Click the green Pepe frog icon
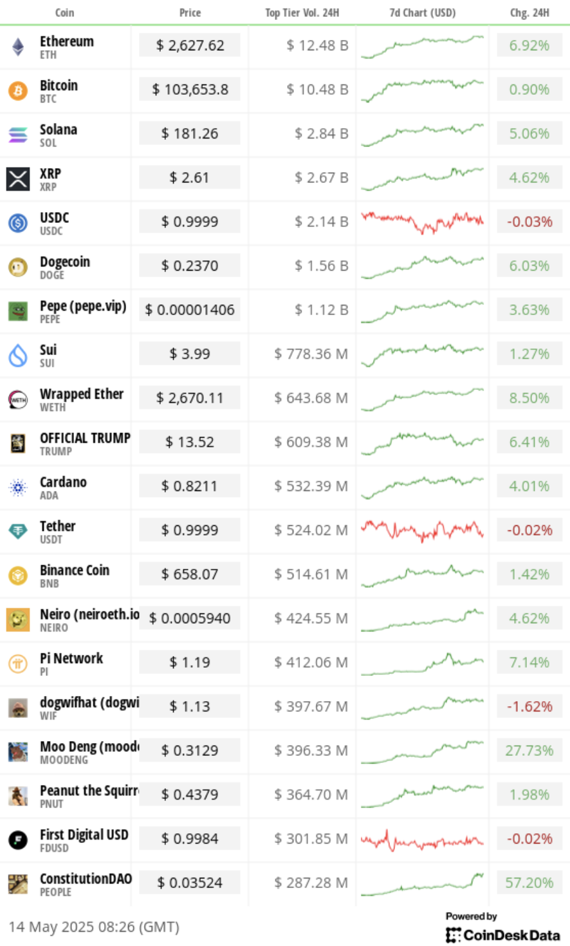 pos(18,311)
